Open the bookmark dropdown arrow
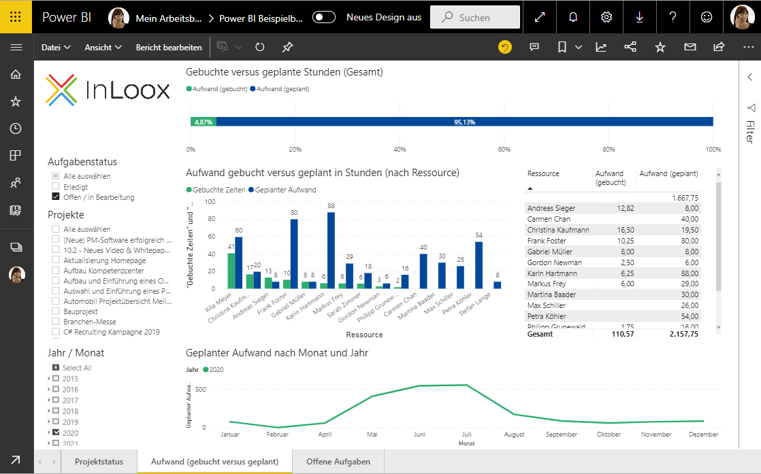Image resolution: width=761 pixels, height=474 pixels. point(578,47)
